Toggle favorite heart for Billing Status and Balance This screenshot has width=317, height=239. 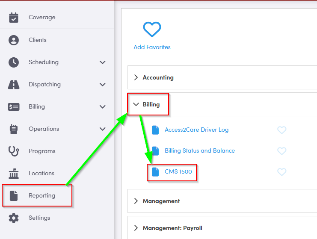pyautogui.click(x=281, y=151)
